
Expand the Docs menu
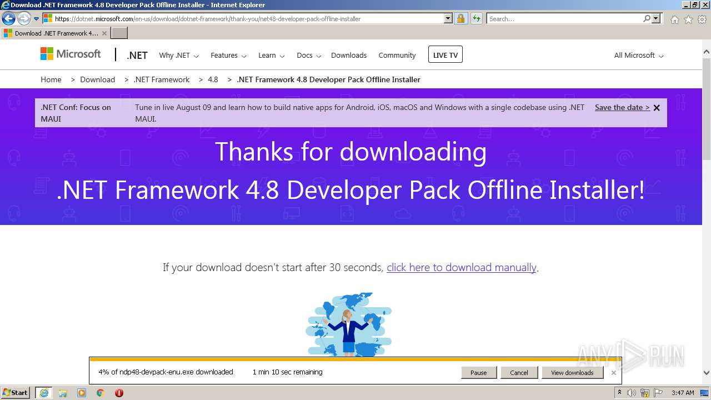click(309, 55)
